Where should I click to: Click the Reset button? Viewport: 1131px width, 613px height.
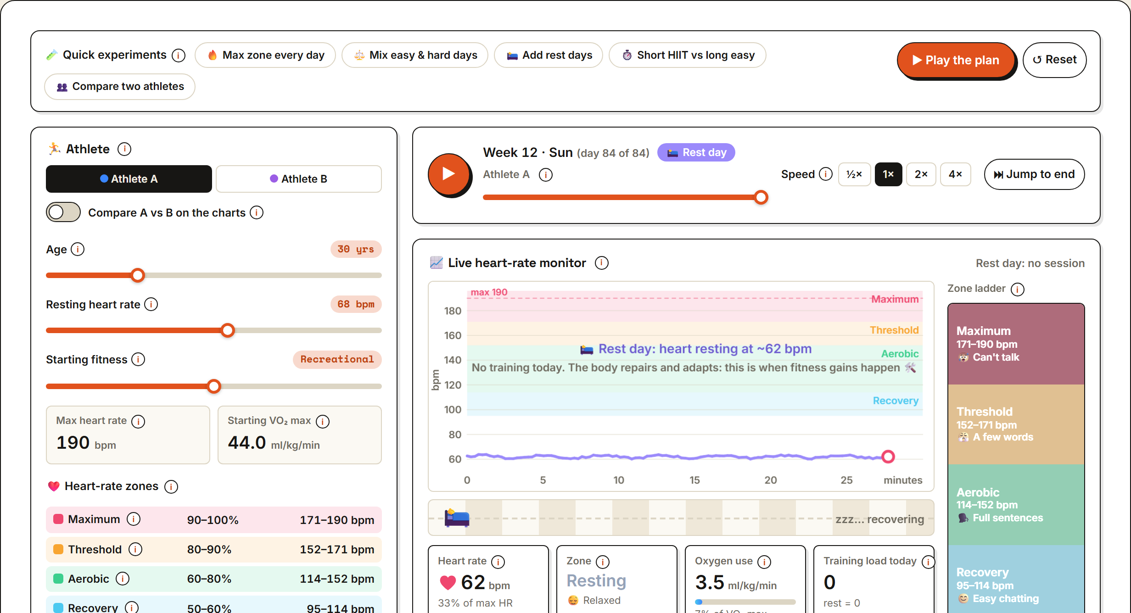click(x=1054, y=60)
